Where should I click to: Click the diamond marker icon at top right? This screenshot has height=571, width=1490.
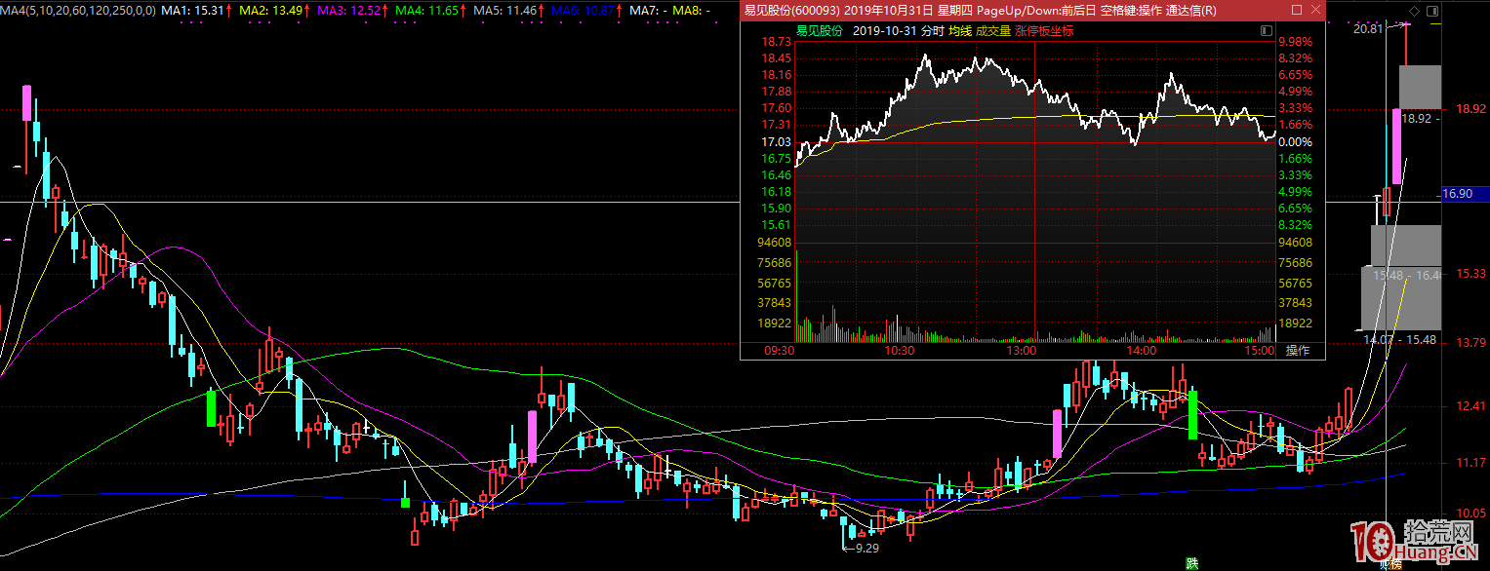point(1415,11)
